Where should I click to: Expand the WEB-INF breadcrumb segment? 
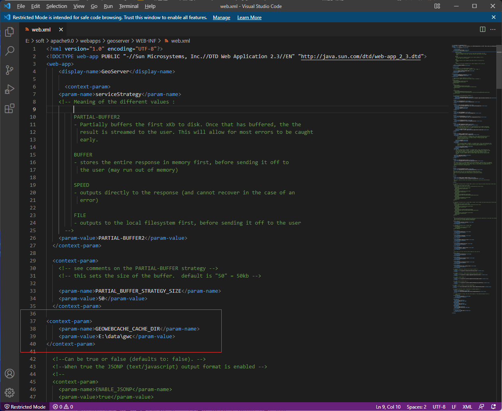click(146, 41)
